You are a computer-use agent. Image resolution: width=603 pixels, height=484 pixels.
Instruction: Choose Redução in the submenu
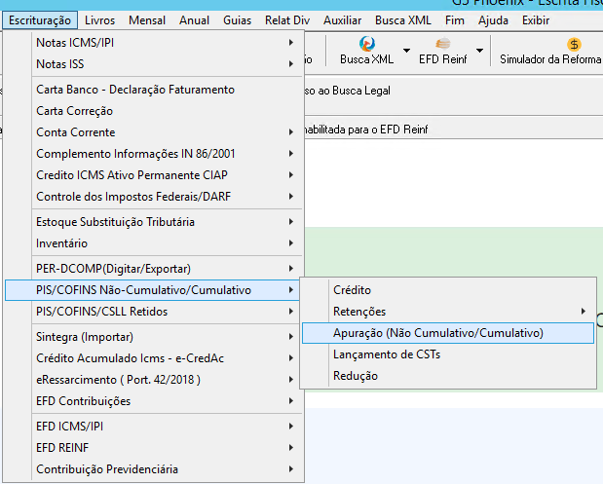click(448, 376)
